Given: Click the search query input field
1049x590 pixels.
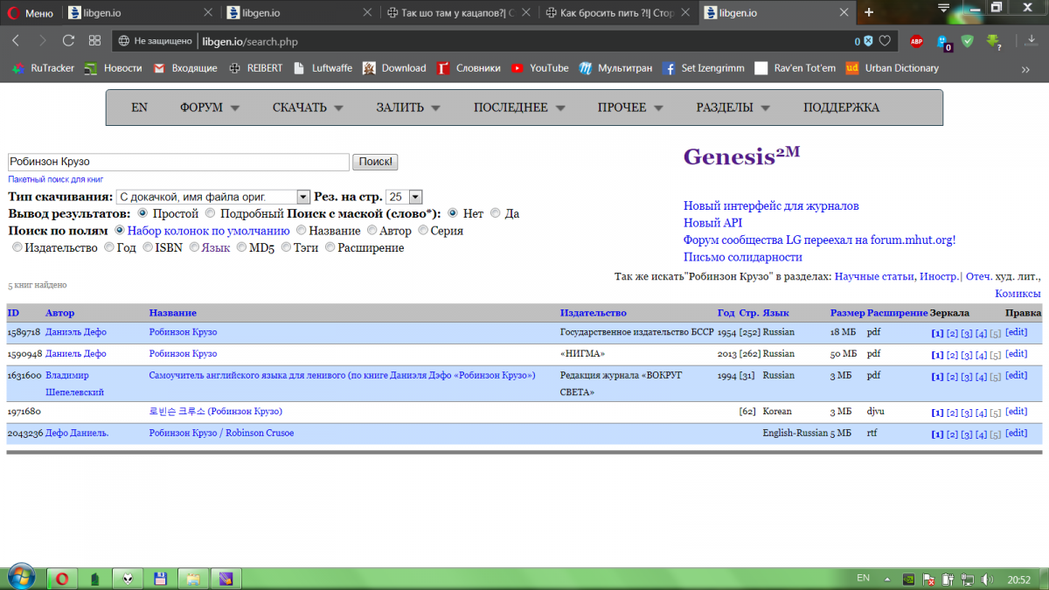Looking at the screenshot, I should (178, 162).
